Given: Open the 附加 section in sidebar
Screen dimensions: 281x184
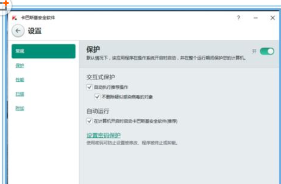Looking at the screenshot, I should point(20,109).
